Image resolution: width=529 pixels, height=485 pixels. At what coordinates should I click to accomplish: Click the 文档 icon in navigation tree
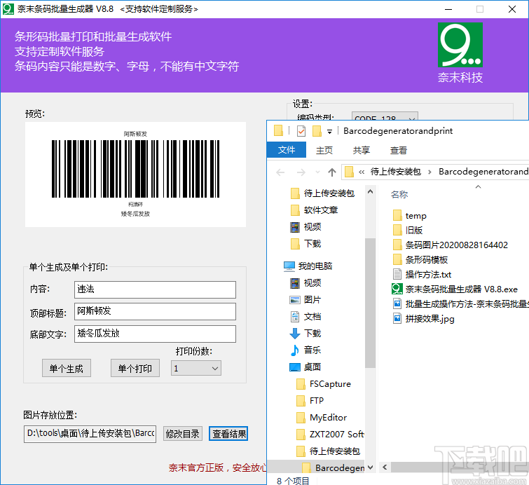point(295,317)
